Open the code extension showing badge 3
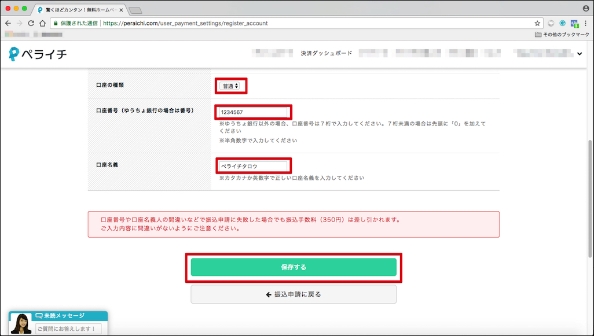This screenshot has height=336, width=594. 573,23
